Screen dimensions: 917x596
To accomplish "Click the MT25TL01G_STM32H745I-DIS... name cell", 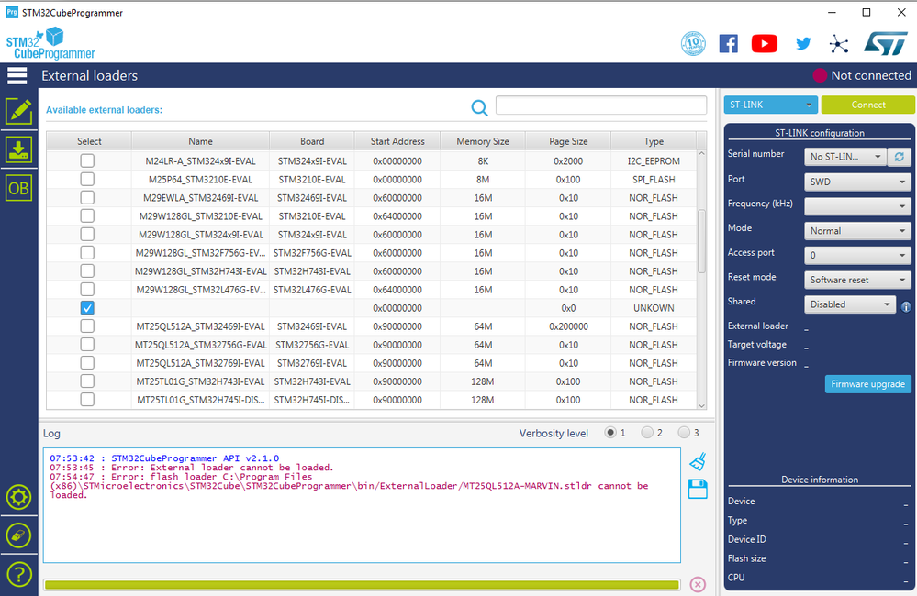I will tap(201, 400).
